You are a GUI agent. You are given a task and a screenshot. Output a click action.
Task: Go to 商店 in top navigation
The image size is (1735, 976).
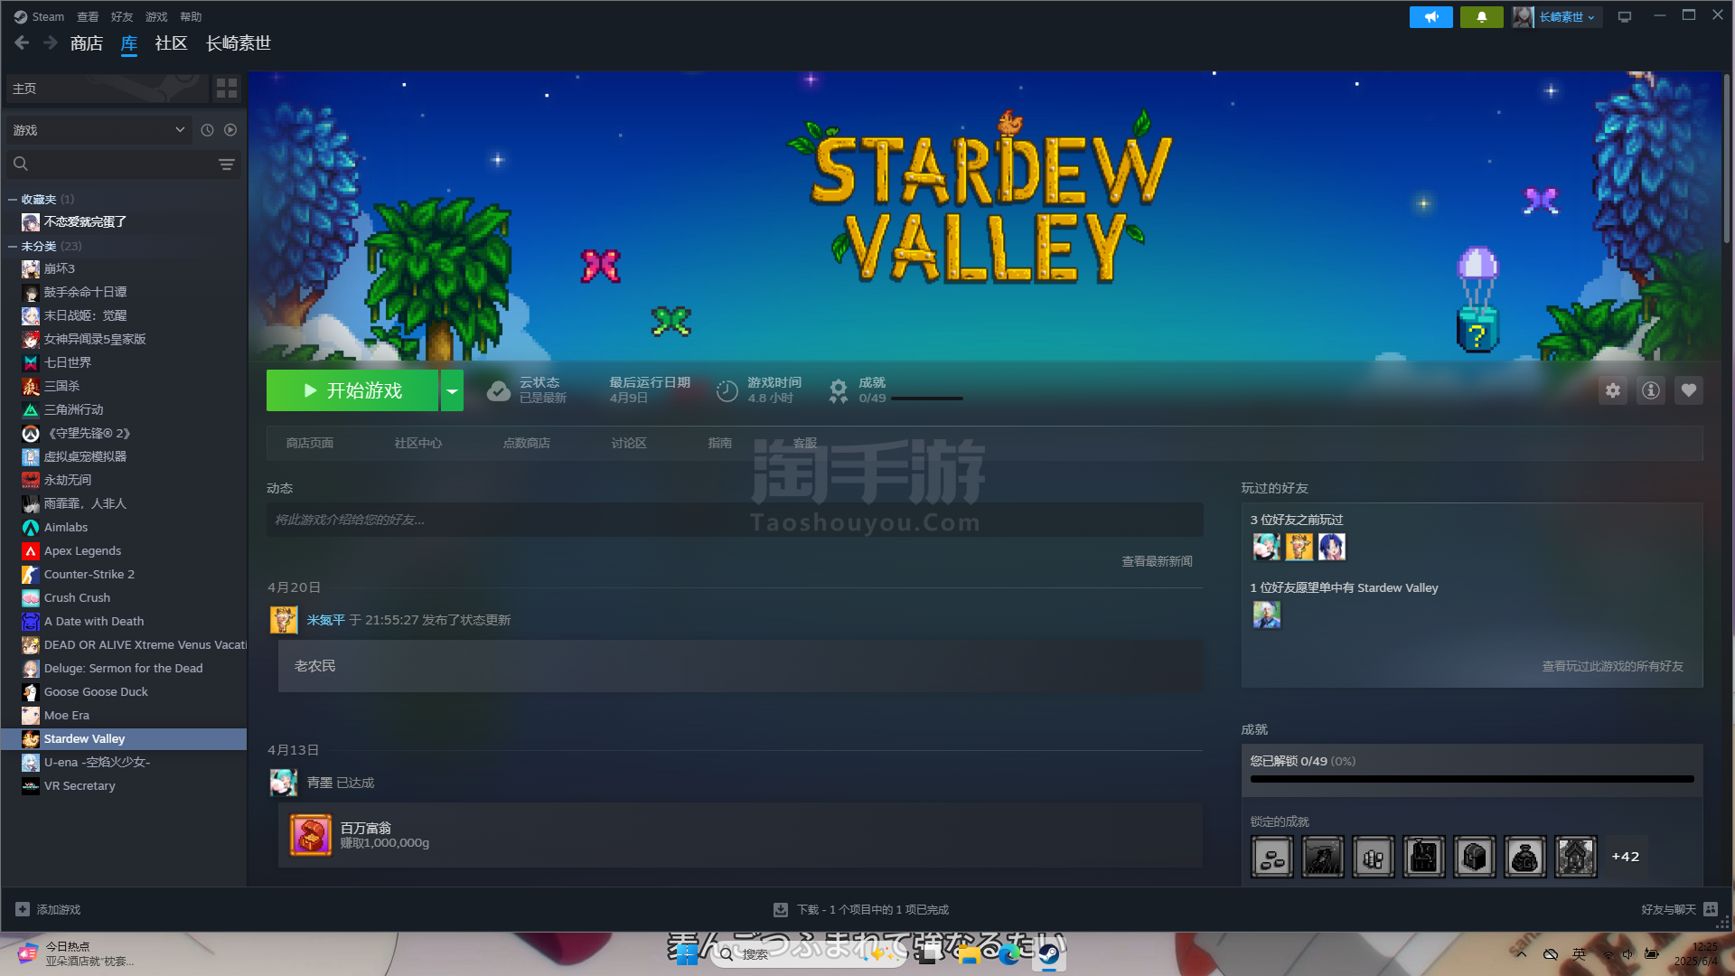click(x=87, y=43)
